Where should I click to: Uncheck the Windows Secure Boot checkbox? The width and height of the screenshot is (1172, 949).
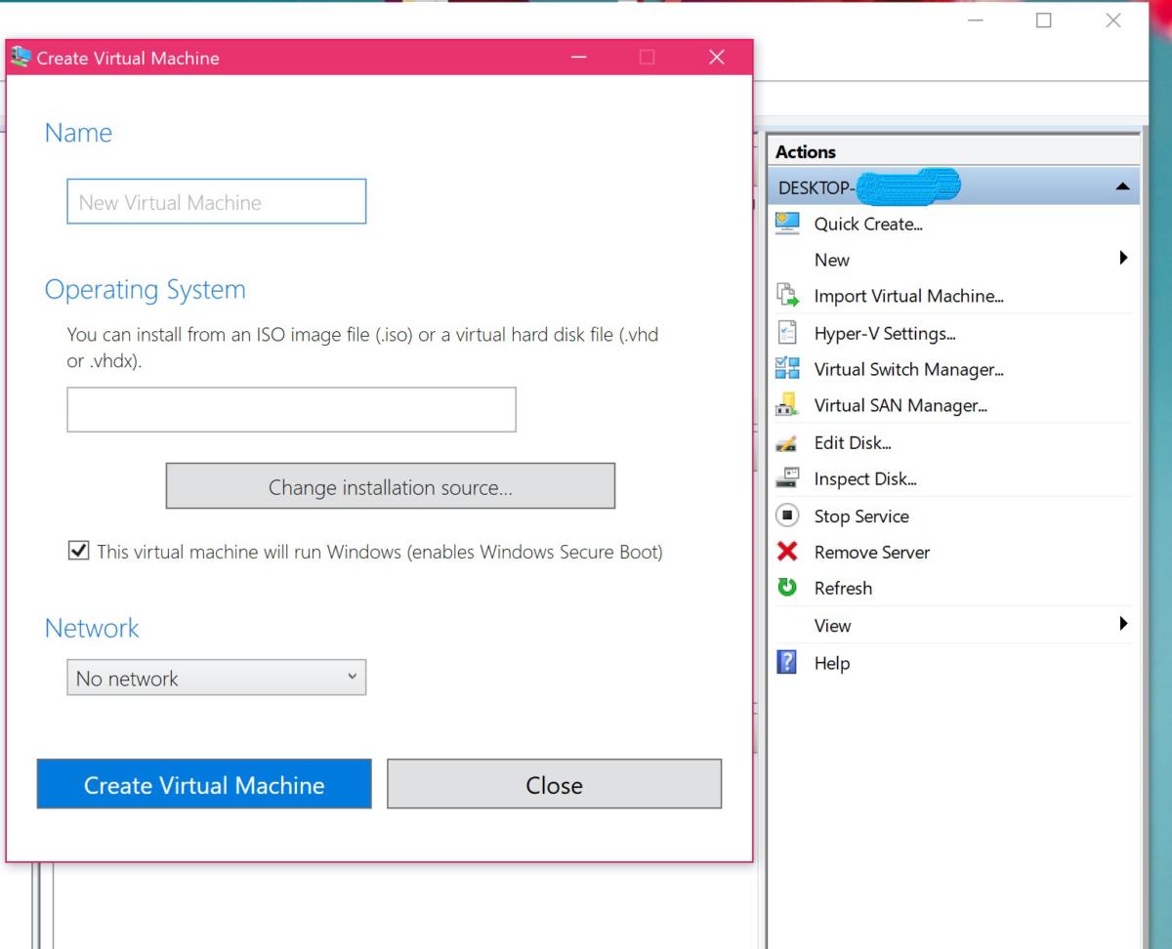pos(77,551)
